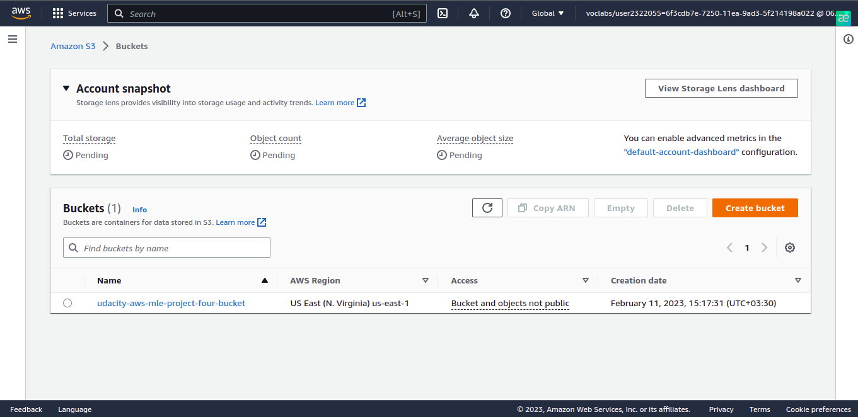Sort buckets by Name column arrow
Screen dimensions: 858x417
(x=265, y=280)
